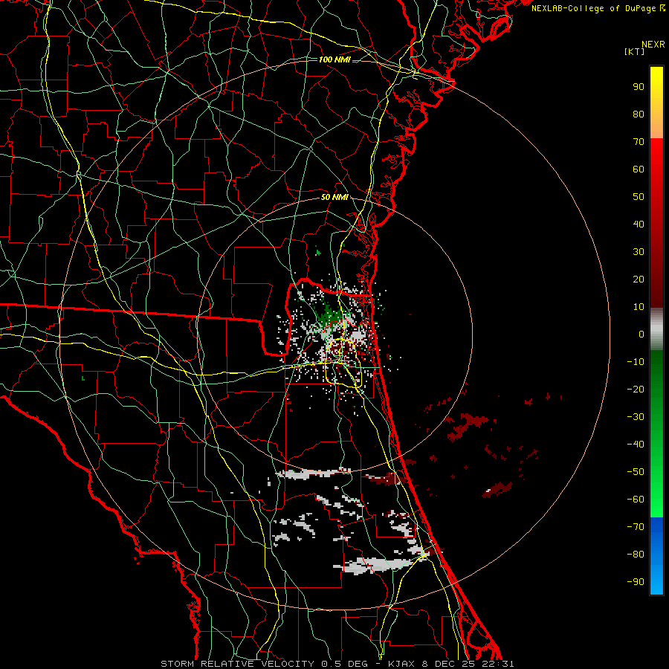Click the blue segment of the color bar
The height and width of the screenshot is (669, 669).
656,555
